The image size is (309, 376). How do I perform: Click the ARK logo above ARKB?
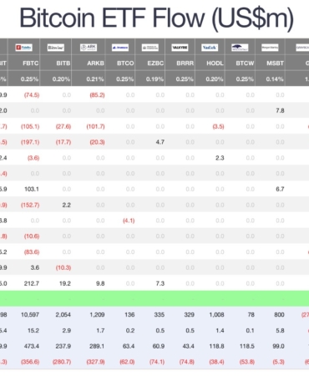tap(89, 48)
